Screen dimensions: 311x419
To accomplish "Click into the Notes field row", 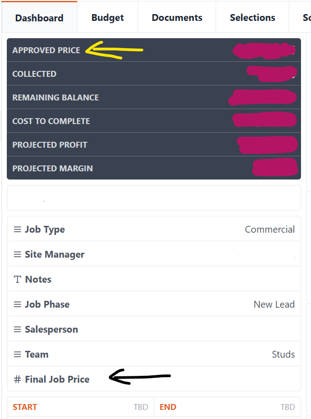I will 182,279.
